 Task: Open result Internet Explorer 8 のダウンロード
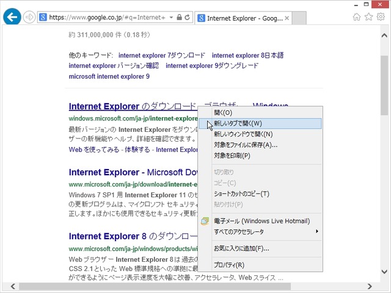[x=133, y=236]
